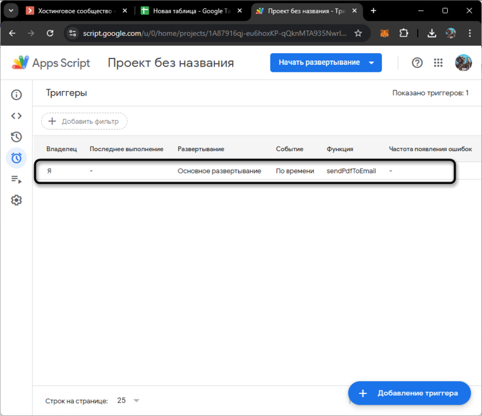The width and height of the screenshot is (482, 416).
Task: Open the browser Downloads icon
Action: click(x=432, y=33)
